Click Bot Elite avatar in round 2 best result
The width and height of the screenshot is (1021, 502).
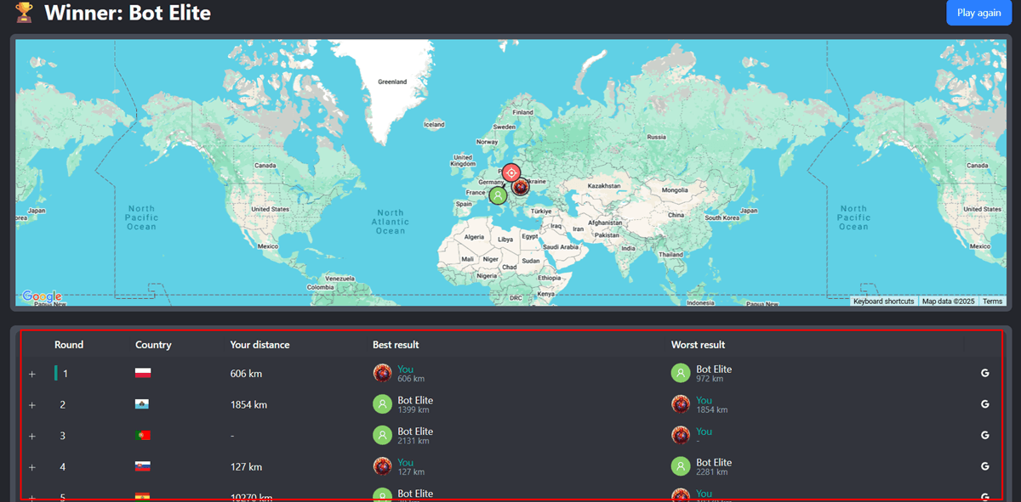382,404
